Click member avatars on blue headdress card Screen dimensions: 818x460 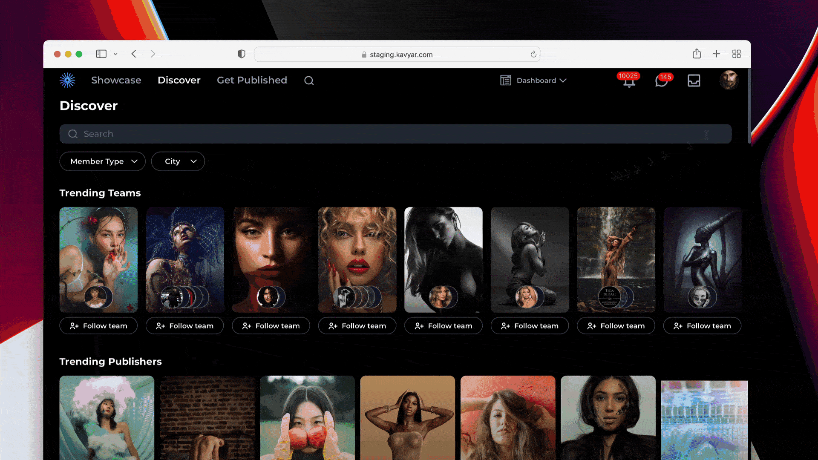tap(185, 297)
